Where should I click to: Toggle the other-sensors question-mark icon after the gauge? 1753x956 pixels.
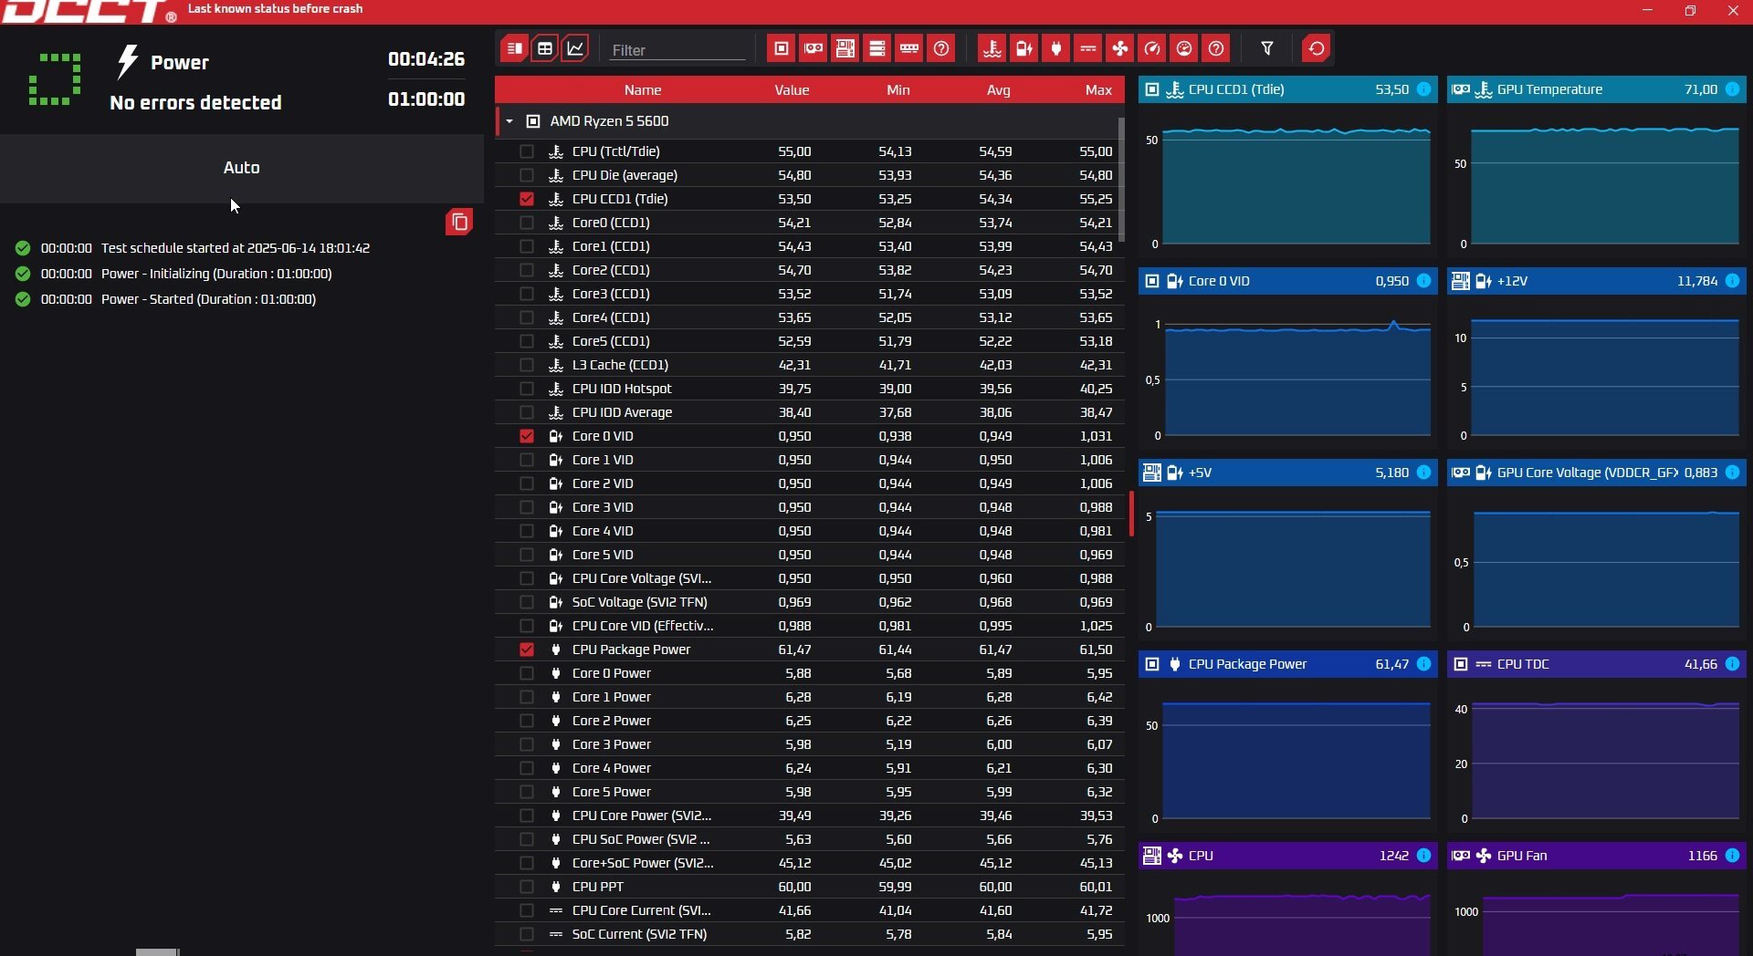[x=1216, y=49]
